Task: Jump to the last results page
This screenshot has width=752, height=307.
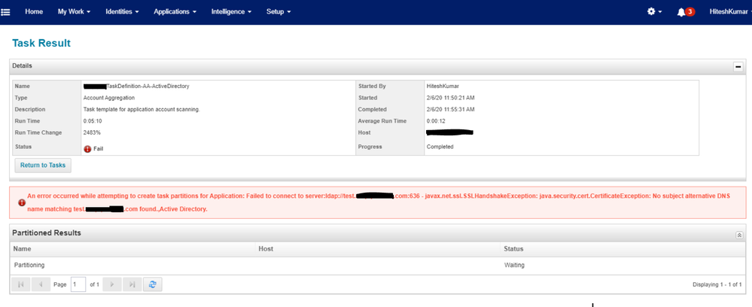Action: (x=132, y=284)
